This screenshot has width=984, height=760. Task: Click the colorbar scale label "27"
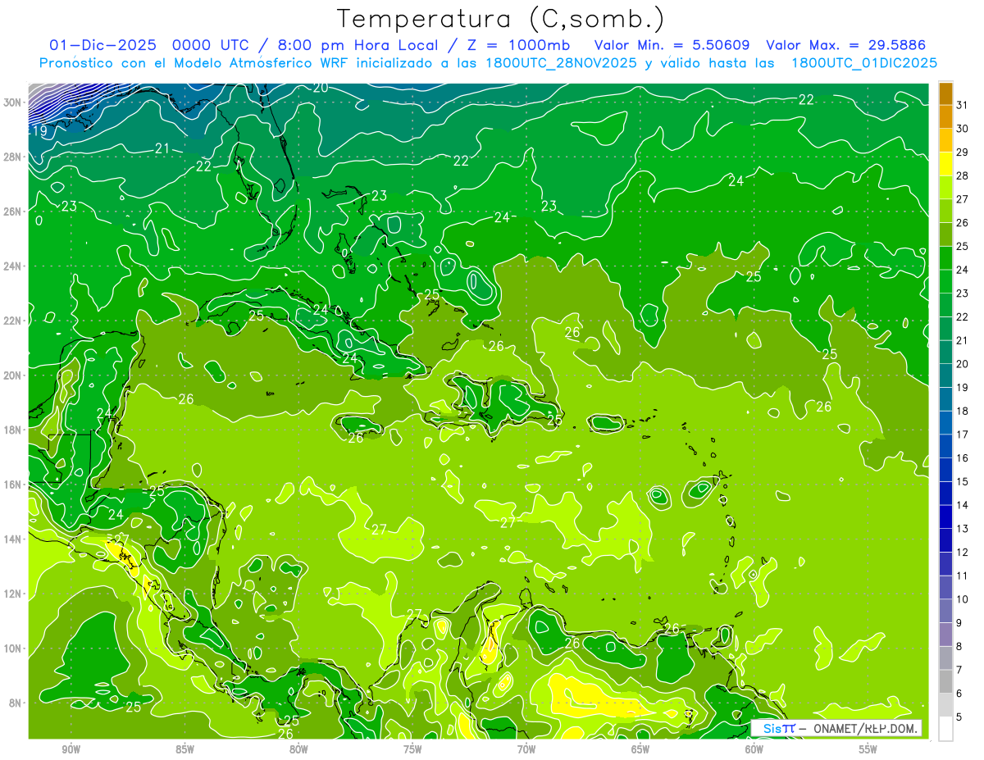(x=963, y=199)
